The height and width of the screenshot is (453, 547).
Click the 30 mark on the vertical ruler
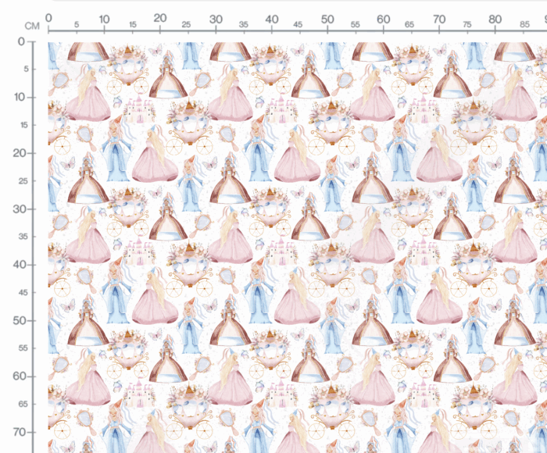click(20, 209)
